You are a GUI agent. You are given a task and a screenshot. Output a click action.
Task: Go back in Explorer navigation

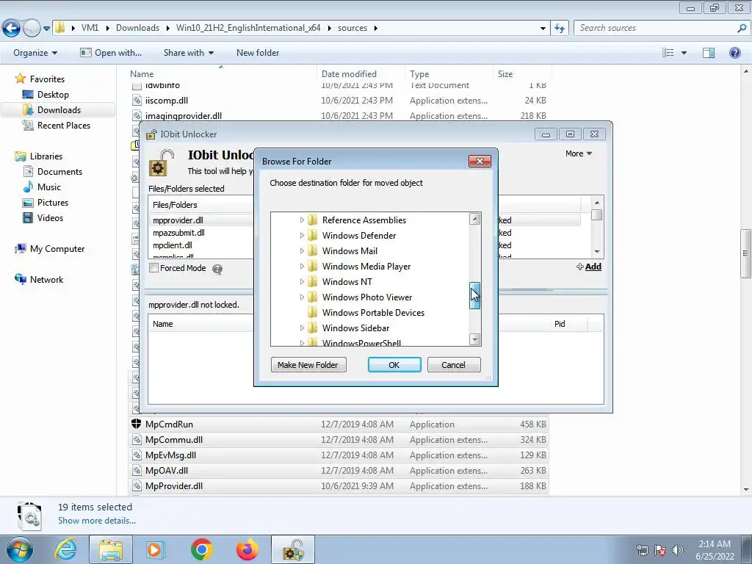click(12, 29)
